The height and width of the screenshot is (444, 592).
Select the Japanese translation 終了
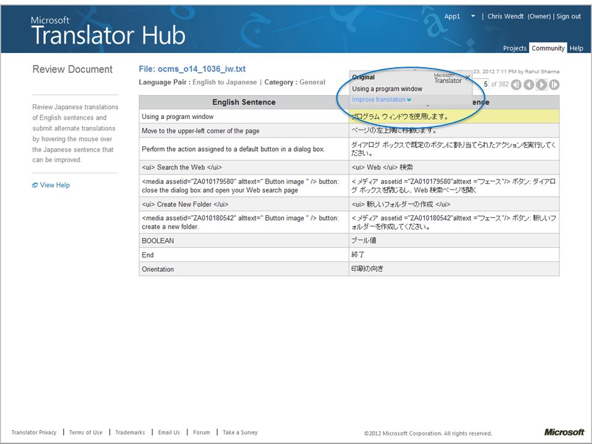click(454, 255)
